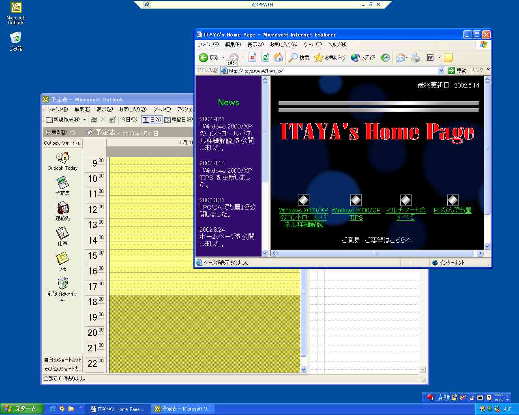Open 仕事 tasks shortcut in Outlook bar

click(62, 236)
